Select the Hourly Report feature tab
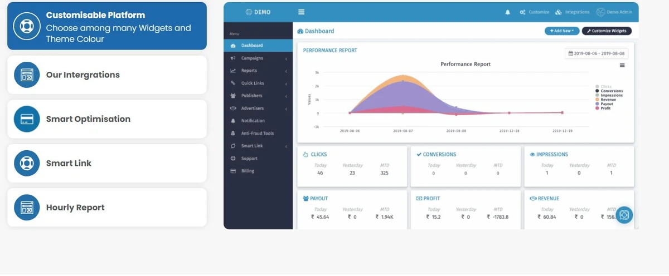Viewport: 669px width, 276px height. pyautogui.click(x=107, y=208)
